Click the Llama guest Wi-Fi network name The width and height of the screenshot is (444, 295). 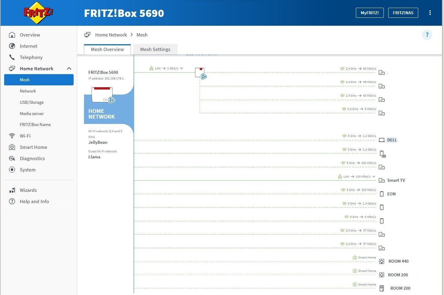[x=94, y=157]
